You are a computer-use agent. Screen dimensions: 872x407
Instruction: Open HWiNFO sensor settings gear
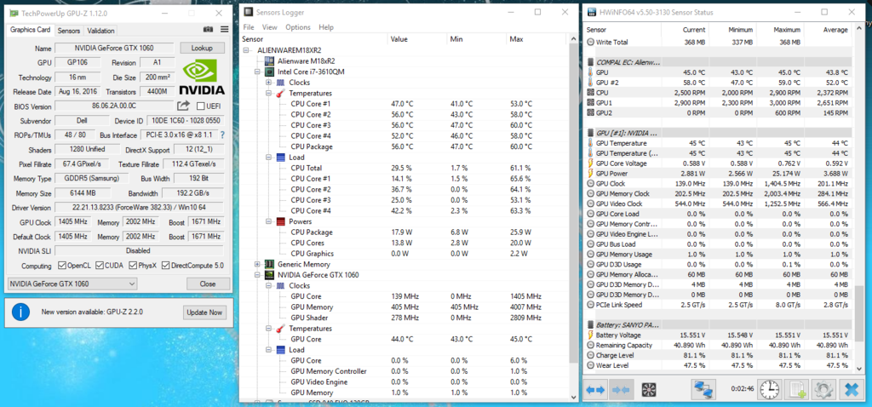click(824, 390)
